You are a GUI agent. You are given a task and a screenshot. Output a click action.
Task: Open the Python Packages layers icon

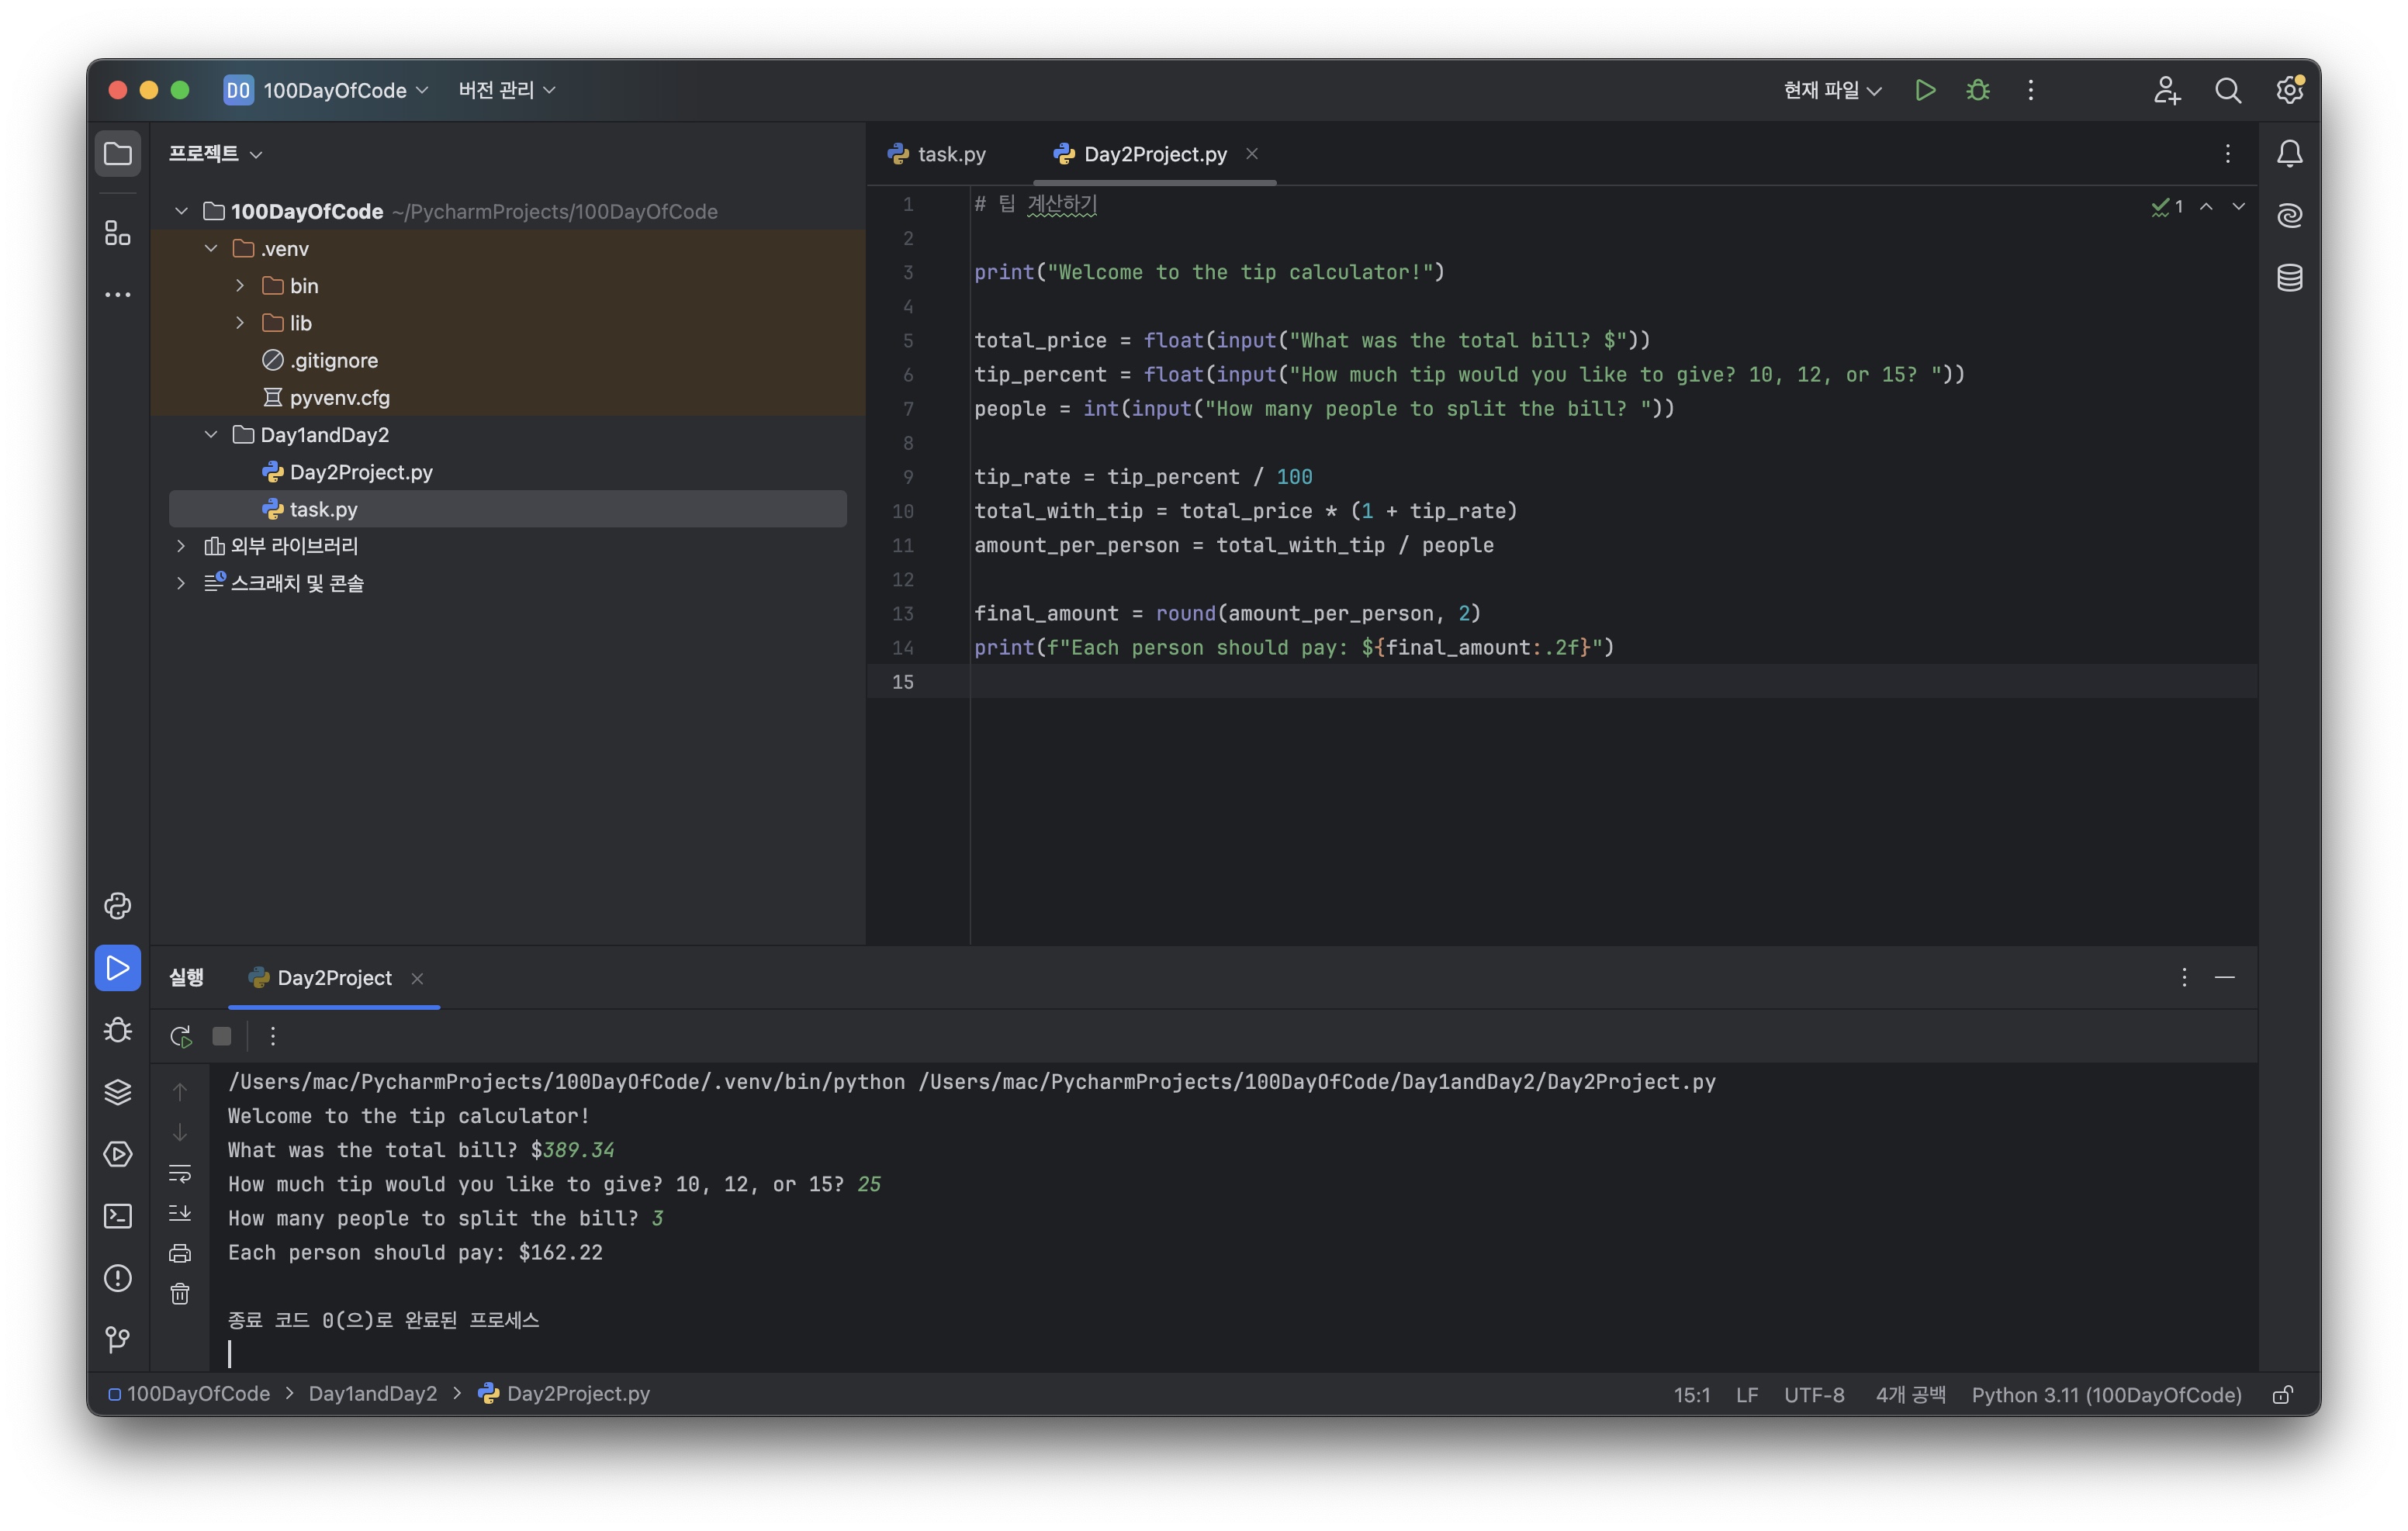tap(117, 1091)
